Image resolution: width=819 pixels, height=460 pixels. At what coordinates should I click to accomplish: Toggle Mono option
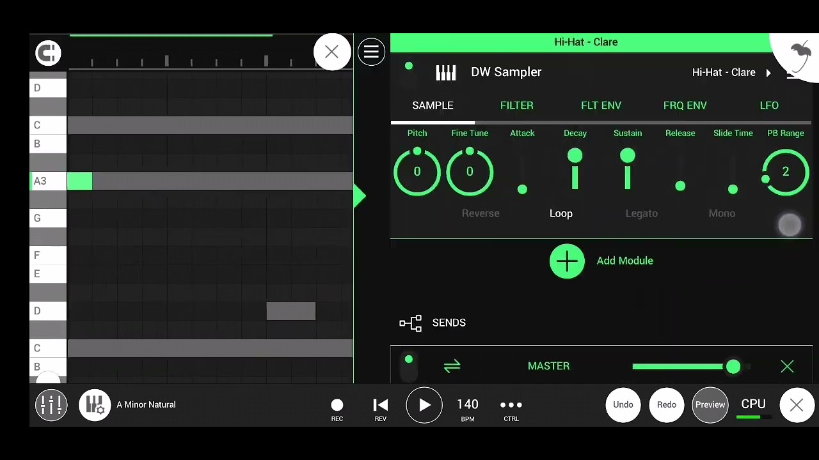tap(722, 213)
